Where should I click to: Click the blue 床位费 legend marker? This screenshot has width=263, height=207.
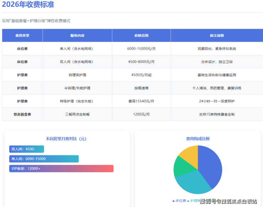click(x=173, y=201)
